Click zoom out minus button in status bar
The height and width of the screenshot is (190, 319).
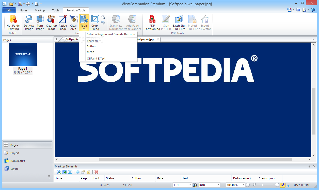[248, 185]
